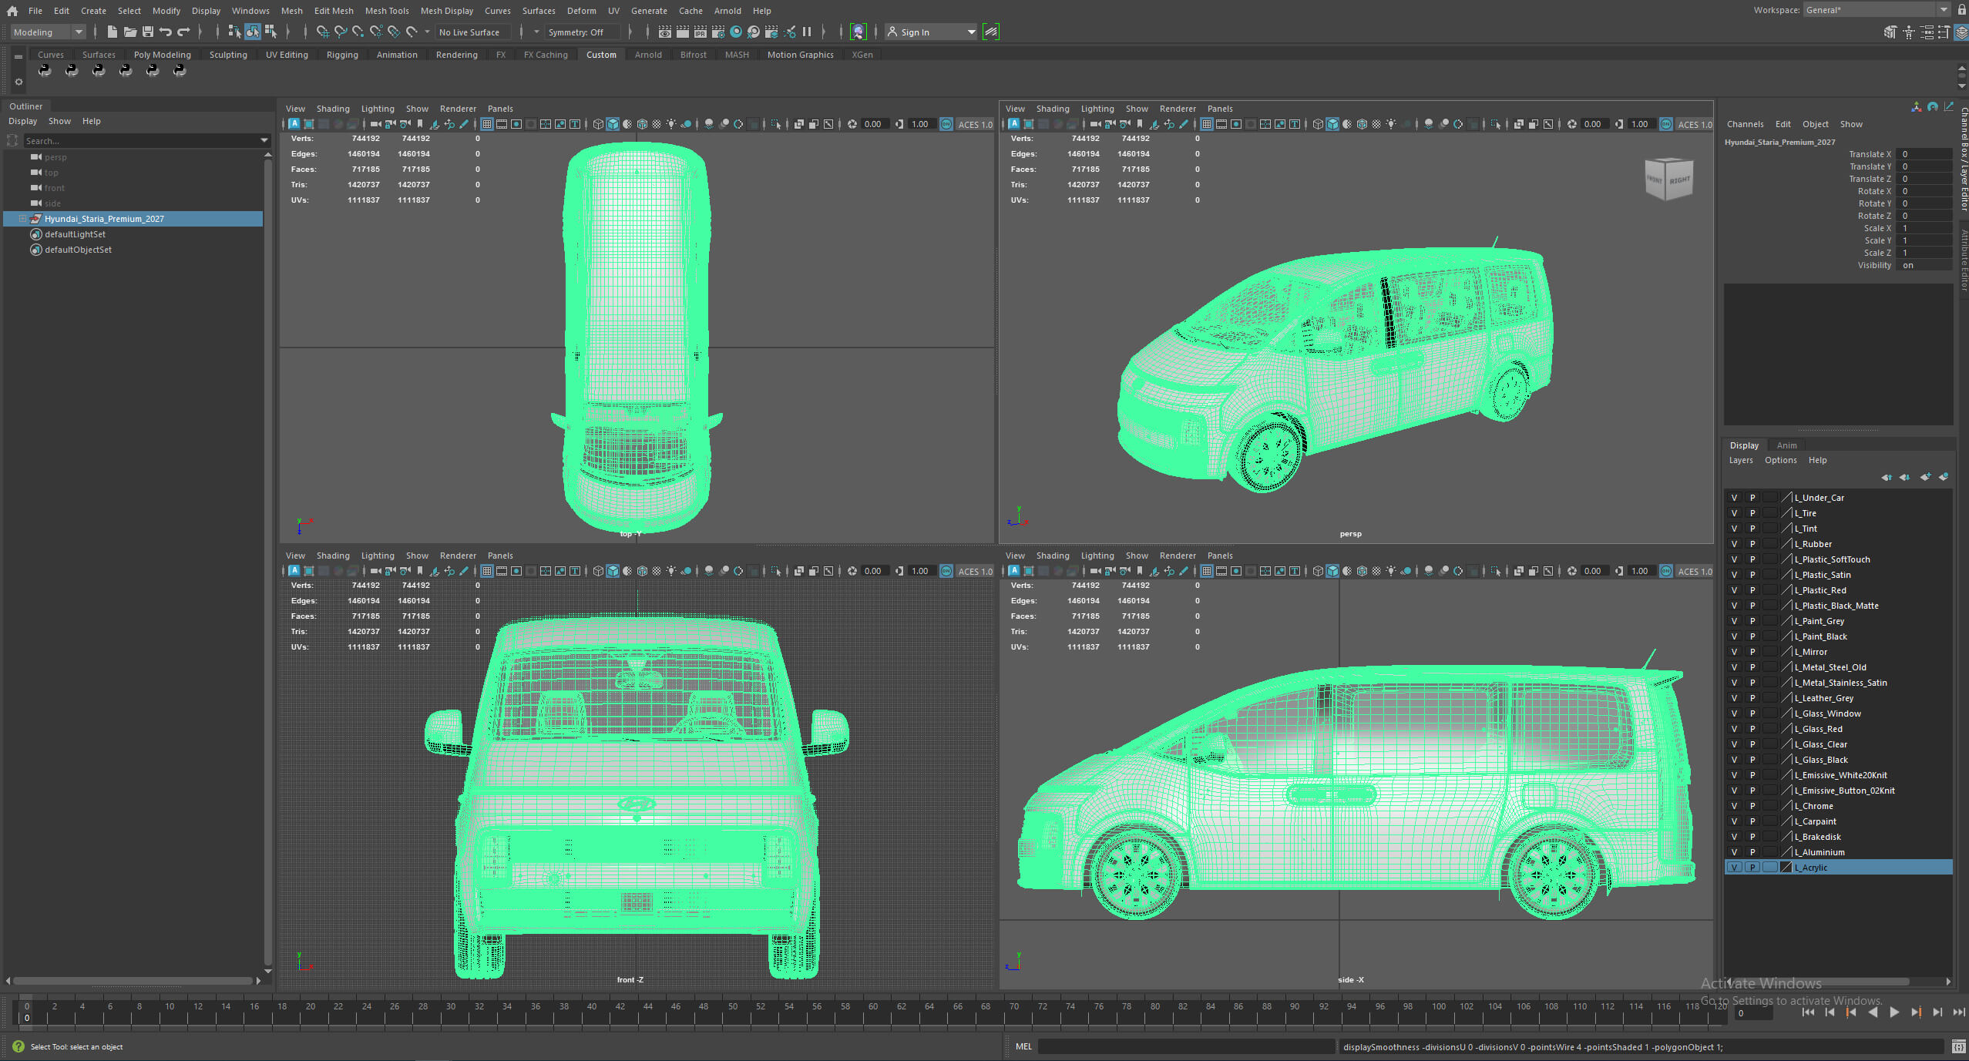Viewport: 1969px width, 1061px height.
Task: Toggle visibility V for layer L_Glass_Window
Action: click(1734, 713)
